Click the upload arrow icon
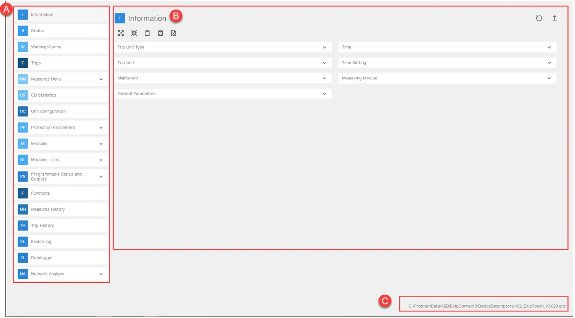 [554, 18]
